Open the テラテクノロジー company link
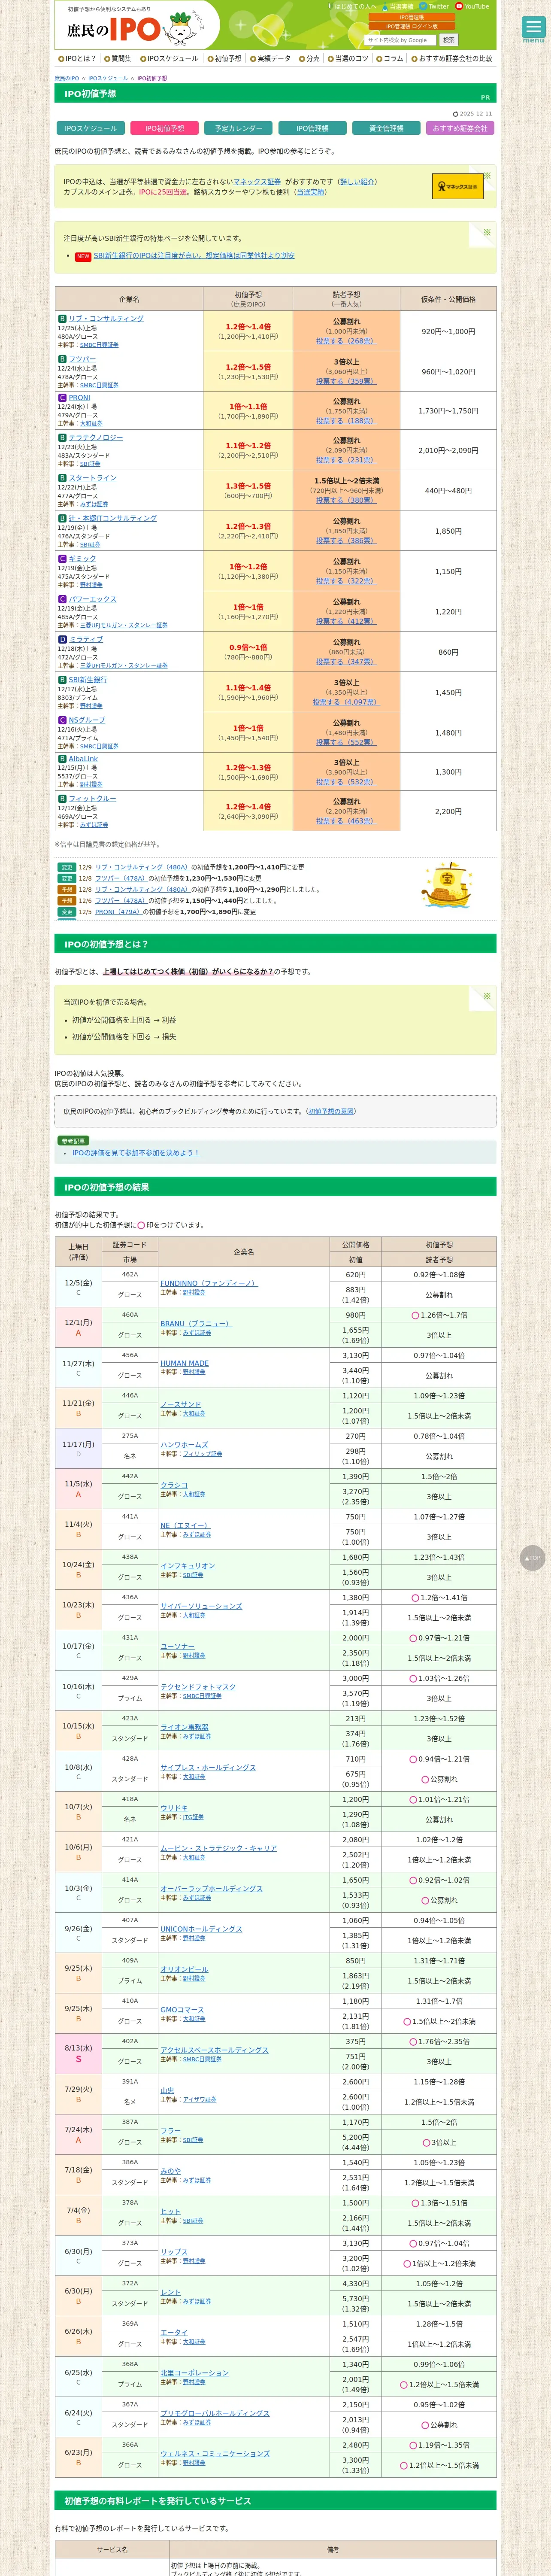The image size is (551, 2576). click(x=96, y=438)
